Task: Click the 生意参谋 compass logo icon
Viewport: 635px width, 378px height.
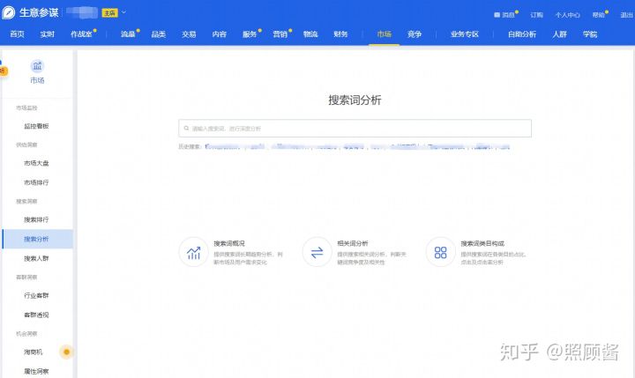Action: coord(9,12)
